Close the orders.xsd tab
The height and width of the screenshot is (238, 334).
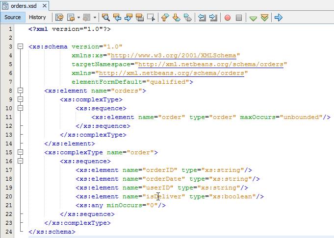pyautogui.click(x=45, y=6)
